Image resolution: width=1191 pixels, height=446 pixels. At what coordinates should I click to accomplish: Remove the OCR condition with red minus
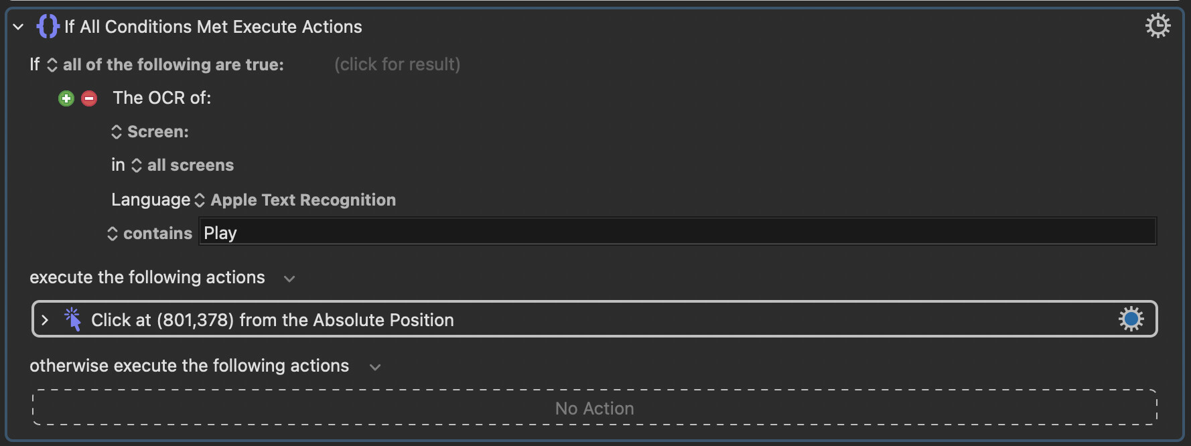click(x=89, y=98)
